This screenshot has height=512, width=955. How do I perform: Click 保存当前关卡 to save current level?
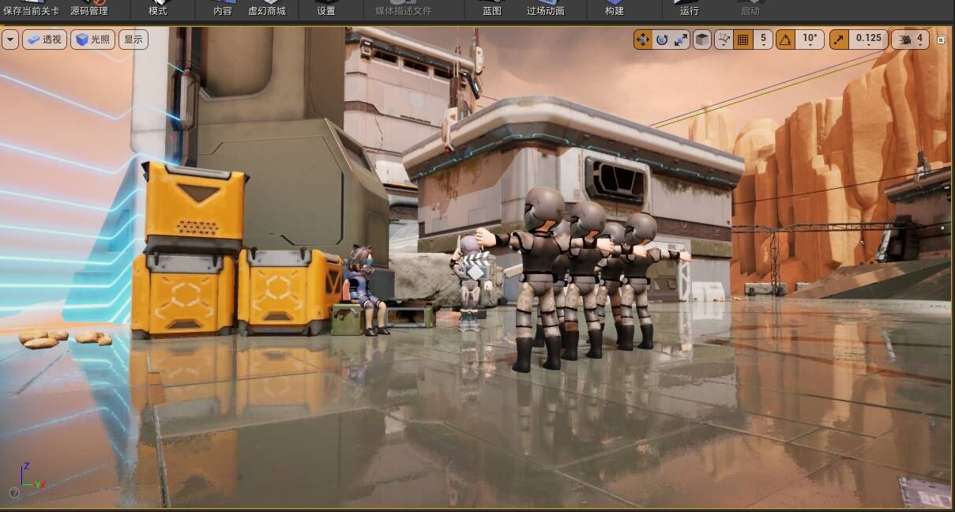(32, 10)
